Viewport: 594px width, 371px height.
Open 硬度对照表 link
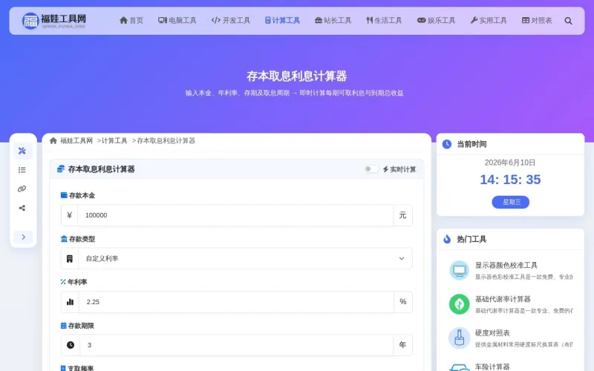pyautogui.click(x=492, y=332)
